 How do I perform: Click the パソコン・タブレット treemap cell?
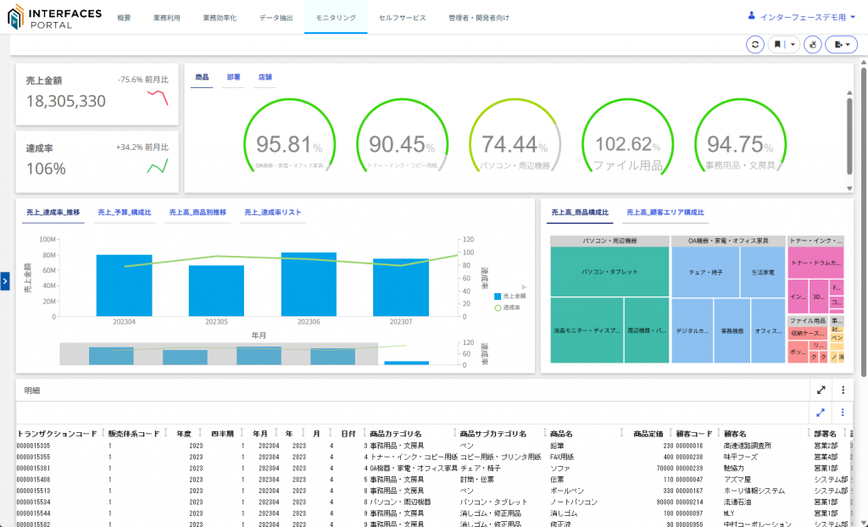pos(609,272)
